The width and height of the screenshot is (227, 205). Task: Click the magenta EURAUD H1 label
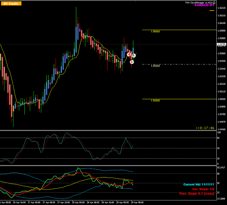pyautogui.click(x=204, y=5)
